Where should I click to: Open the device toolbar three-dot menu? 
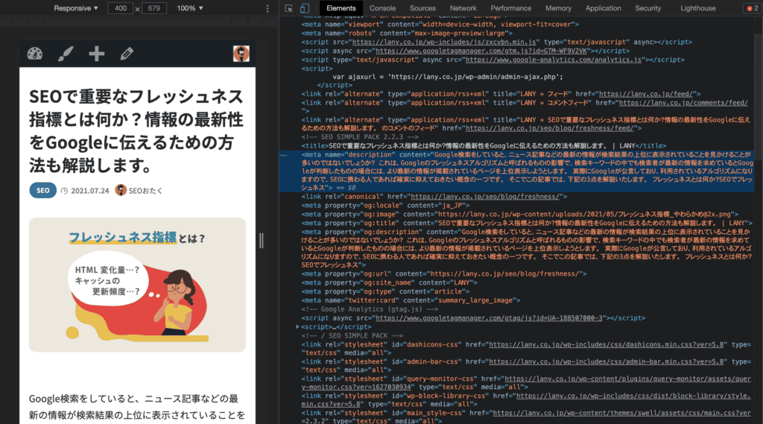click(x=267, y=8)
